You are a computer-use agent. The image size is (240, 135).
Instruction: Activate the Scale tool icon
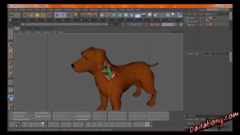(x=37, y=15)
